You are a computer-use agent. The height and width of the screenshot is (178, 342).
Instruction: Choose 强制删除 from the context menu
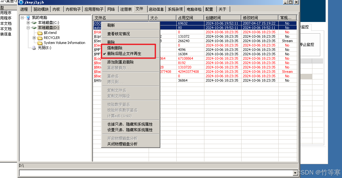(115, 48)
